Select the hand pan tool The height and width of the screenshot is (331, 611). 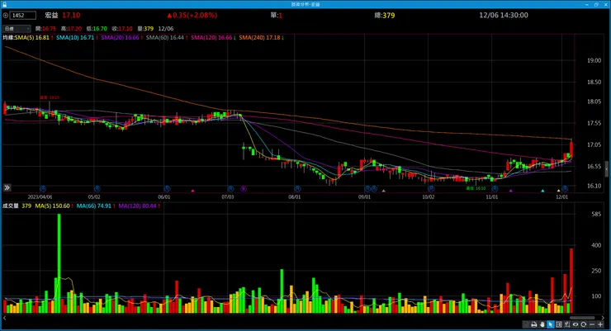(x=542, y=324)
